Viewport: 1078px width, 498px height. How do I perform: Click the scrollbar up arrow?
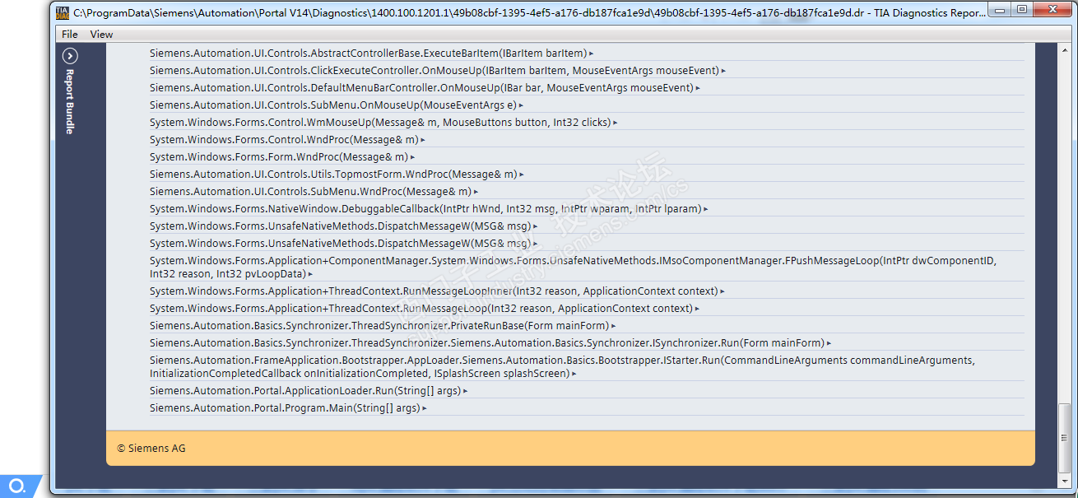pos(1065,50)
